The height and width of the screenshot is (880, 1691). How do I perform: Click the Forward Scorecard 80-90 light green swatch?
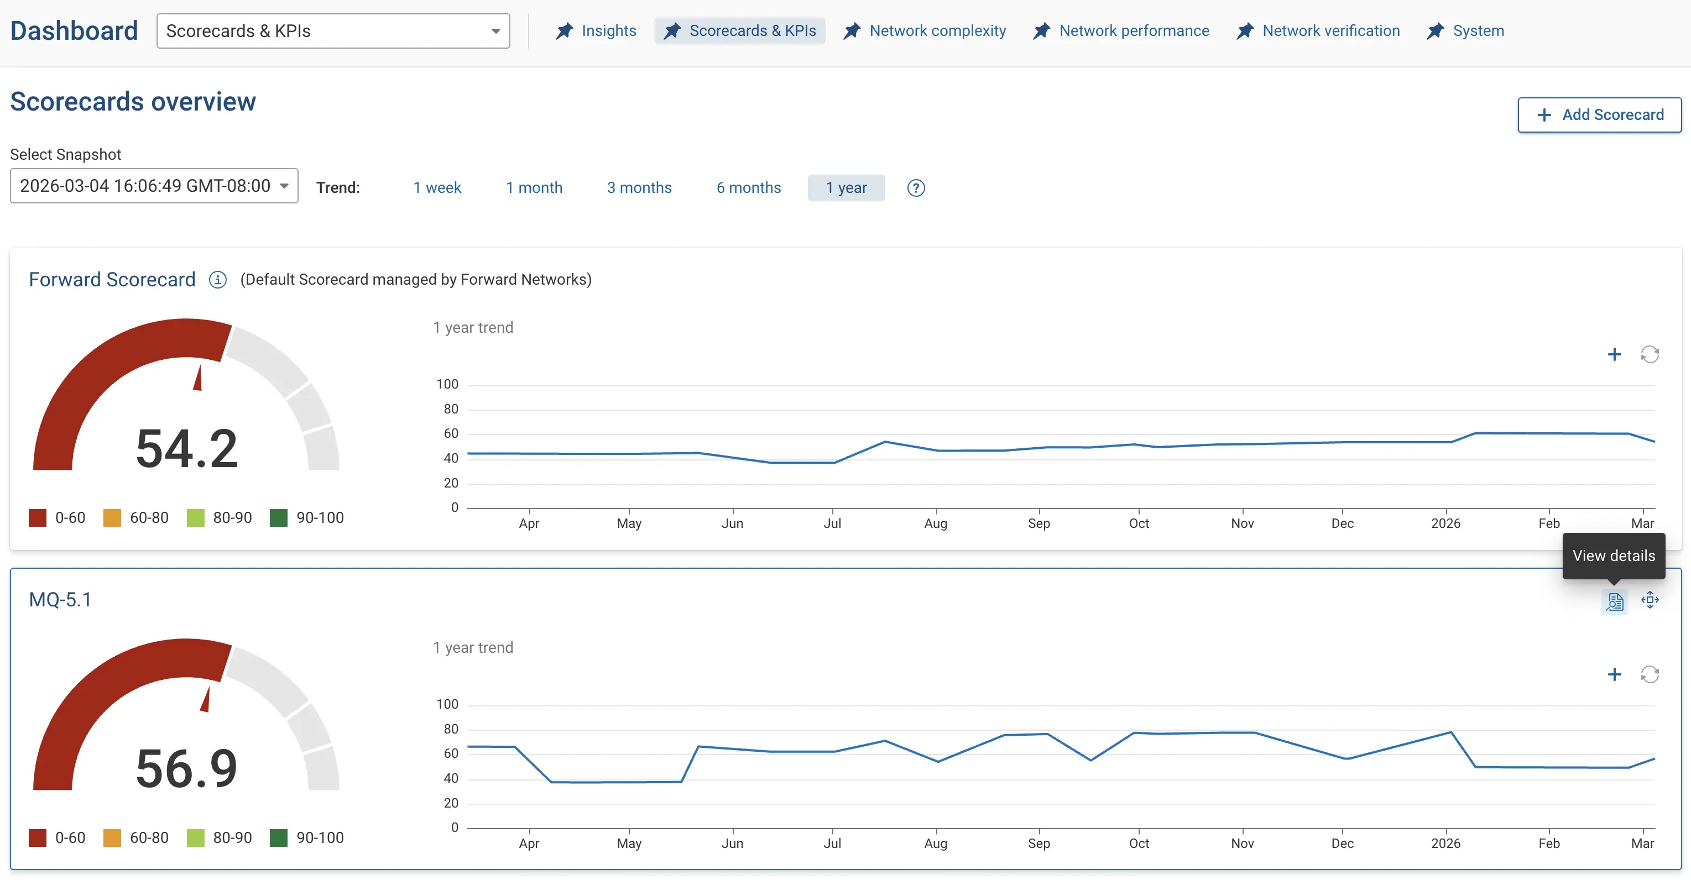pos(196,518)
